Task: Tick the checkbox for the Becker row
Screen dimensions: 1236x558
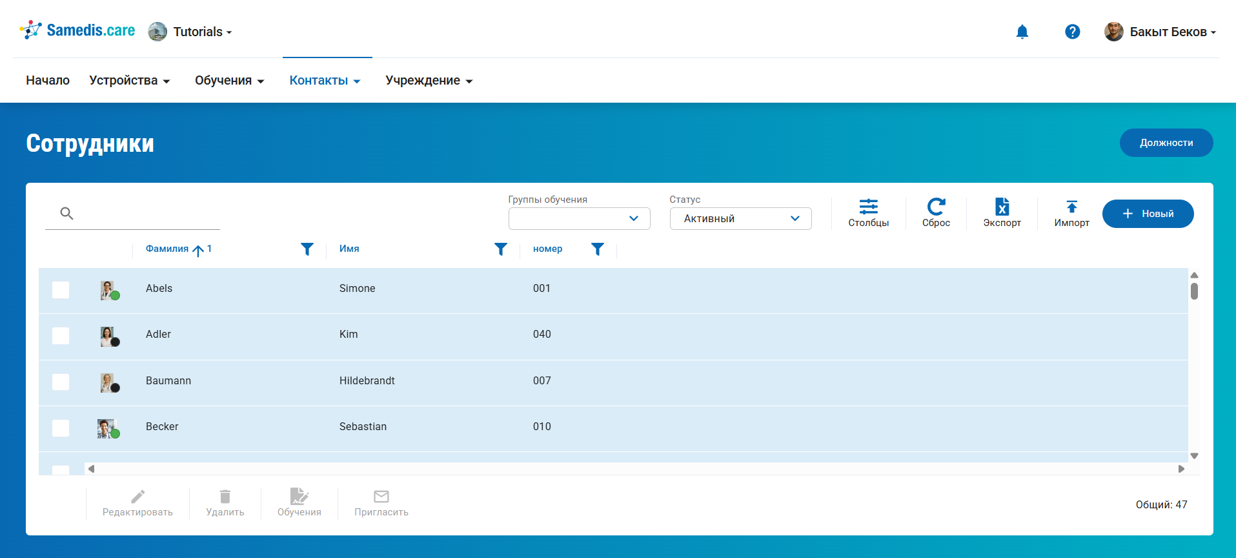Action: pos(61,428)
